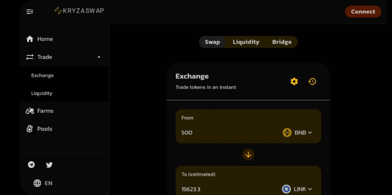
Task: Click the swap direction arrow button
Action: pyautogui.click(x=248, y=155)
